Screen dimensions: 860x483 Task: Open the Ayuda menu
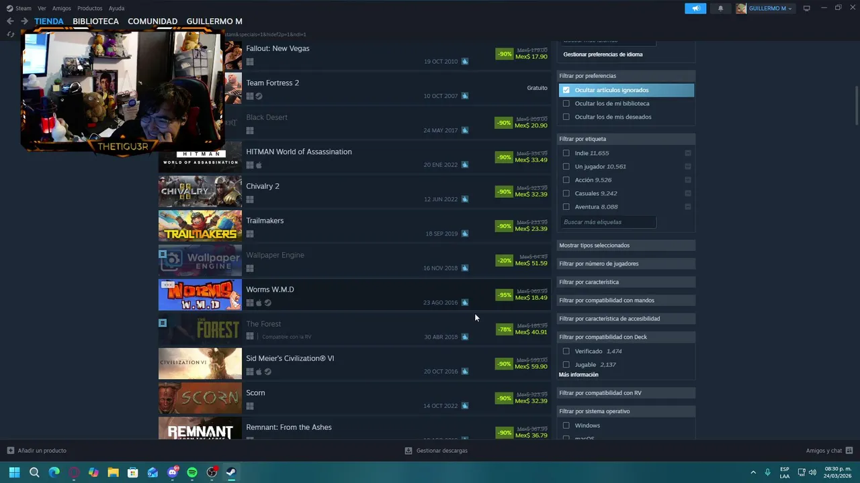[x=116, y=8]
